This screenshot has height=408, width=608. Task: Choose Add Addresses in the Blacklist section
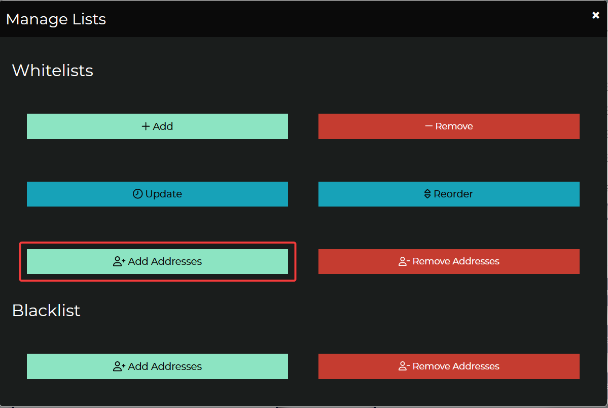(x=157, y=366)
